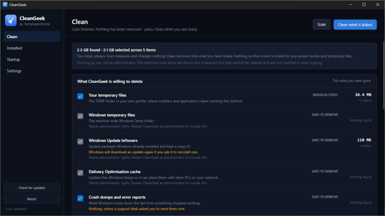Click the "4 items" count

pyautogui.click(x=366, y=146)
